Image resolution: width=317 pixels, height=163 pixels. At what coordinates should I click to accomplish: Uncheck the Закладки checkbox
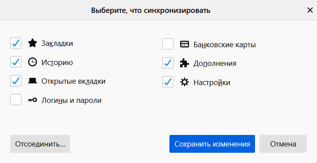pyautogui.click(x=16, y=43)
